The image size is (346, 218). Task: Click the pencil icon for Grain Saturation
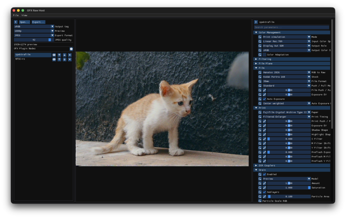coord(264,188)
